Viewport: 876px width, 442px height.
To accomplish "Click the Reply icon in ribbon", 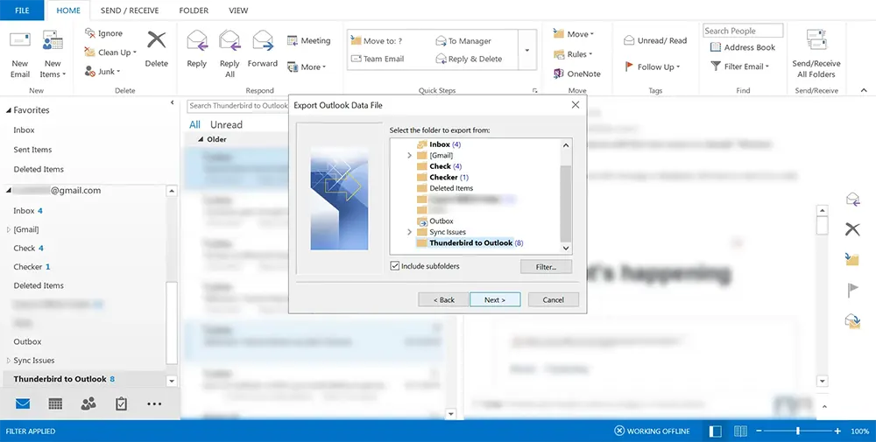I will tap(196, 41).
